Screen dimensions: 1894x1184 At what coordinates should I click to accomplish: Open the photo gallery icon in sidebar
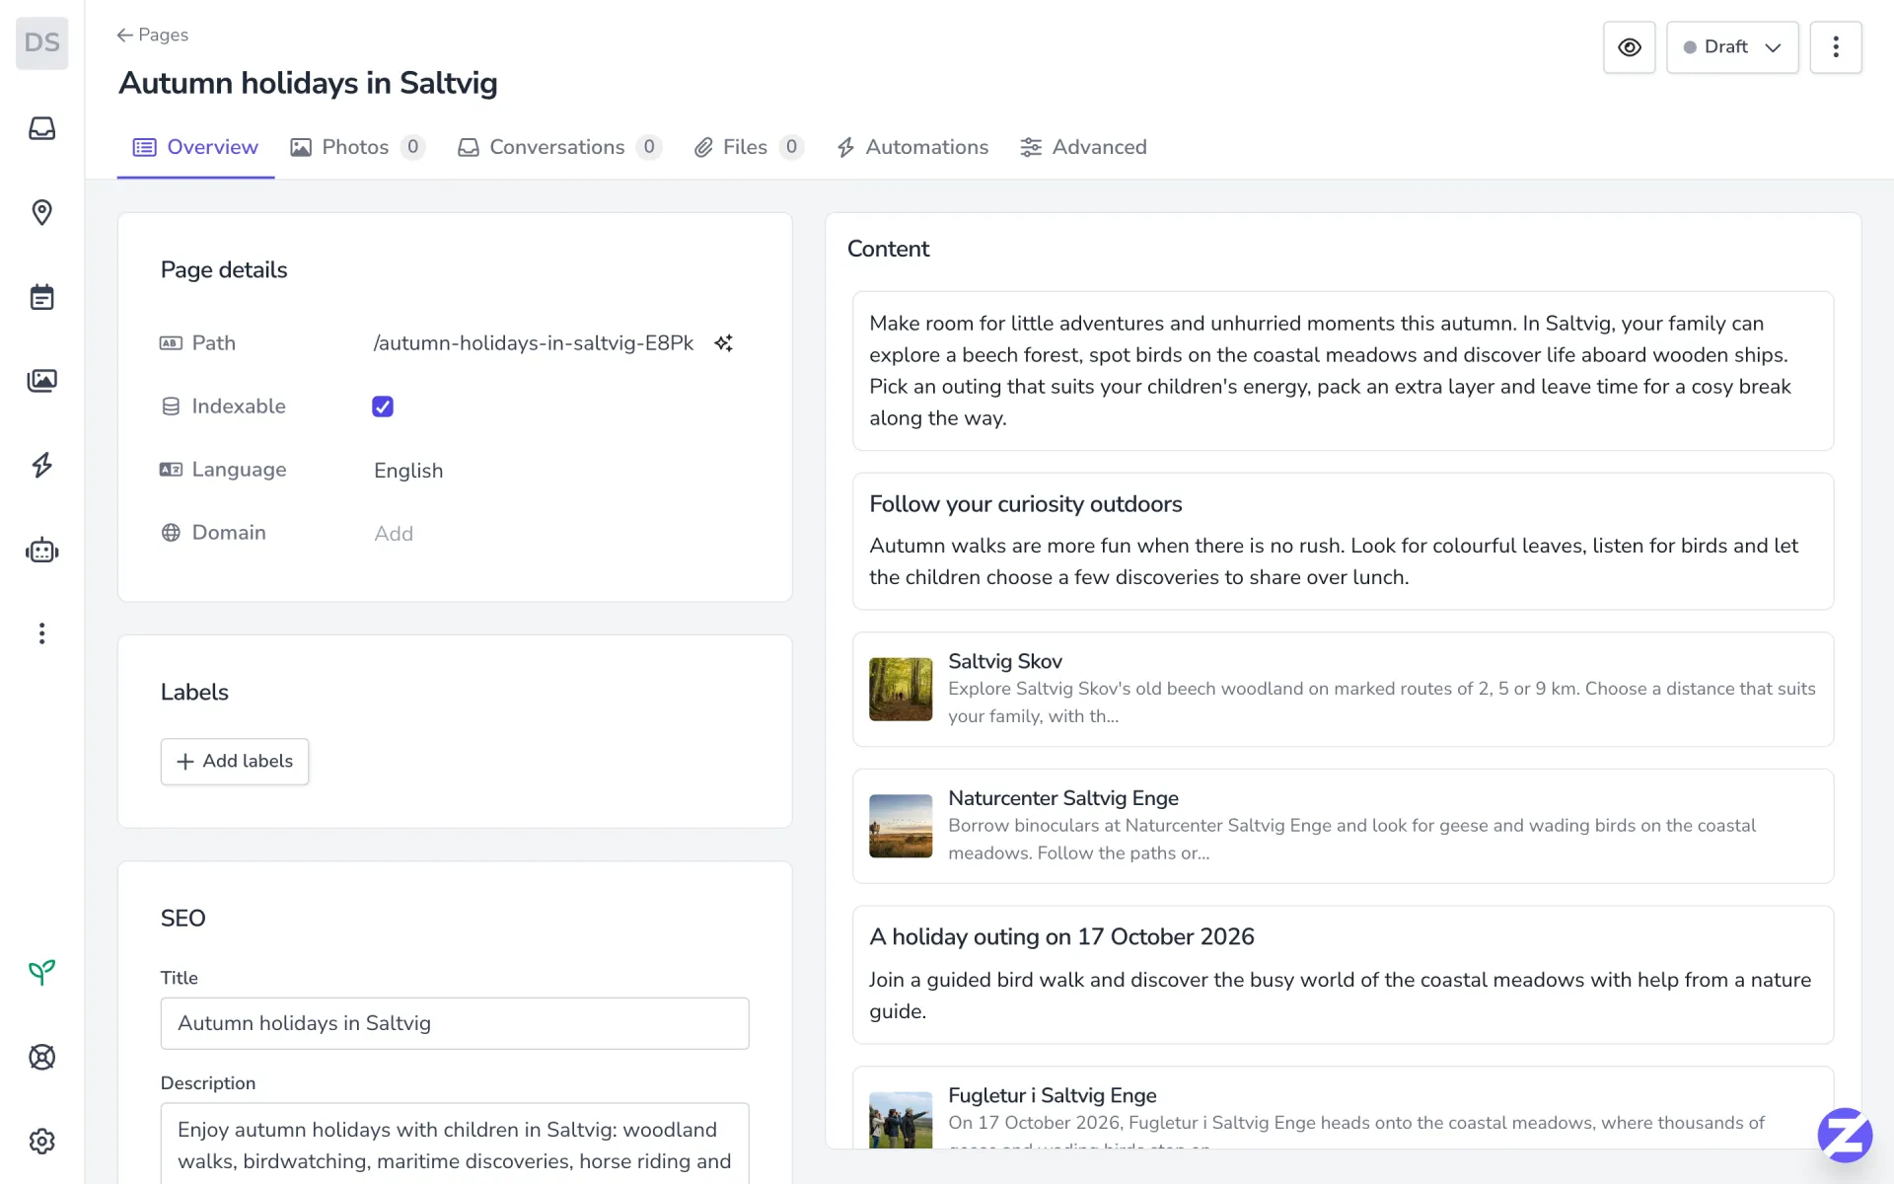[41, 381]
